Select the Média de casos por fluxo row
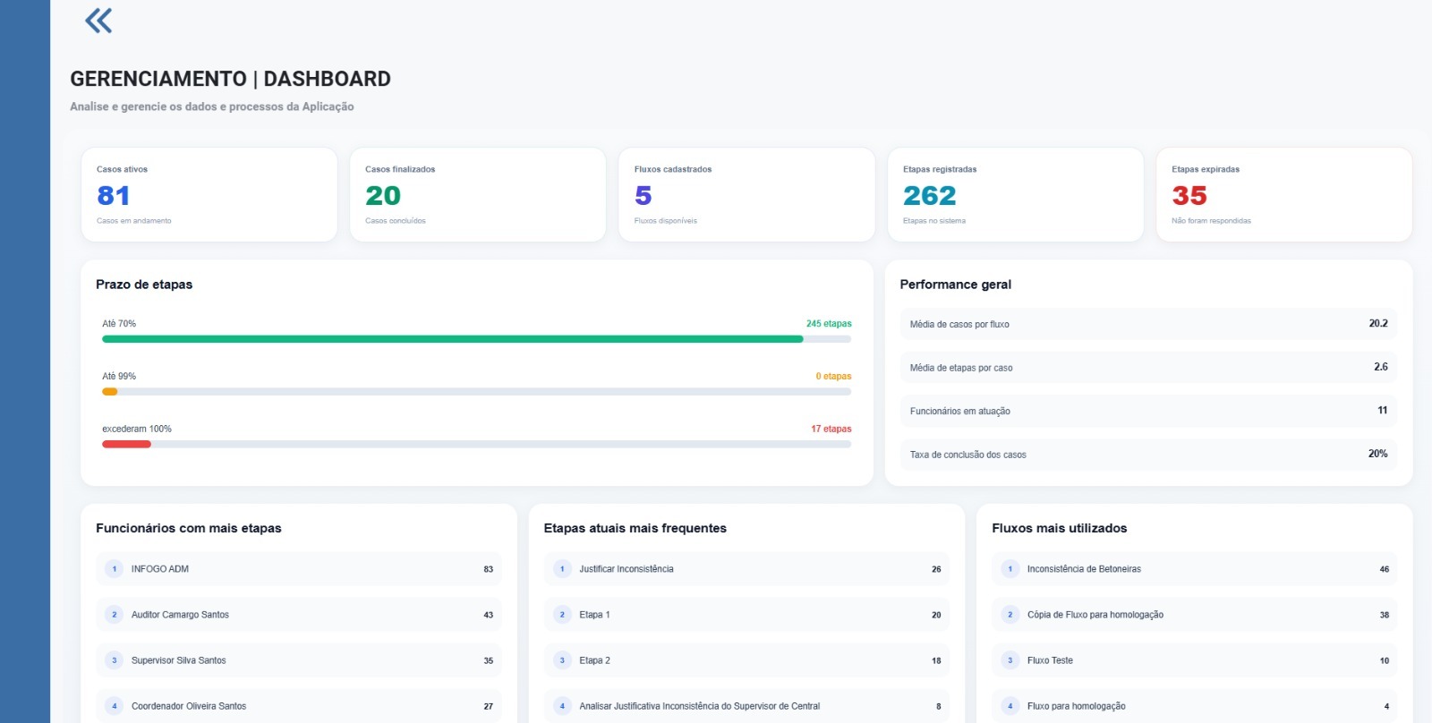The height and width of the screenshot is (723, 1432). coord(1148,324)
